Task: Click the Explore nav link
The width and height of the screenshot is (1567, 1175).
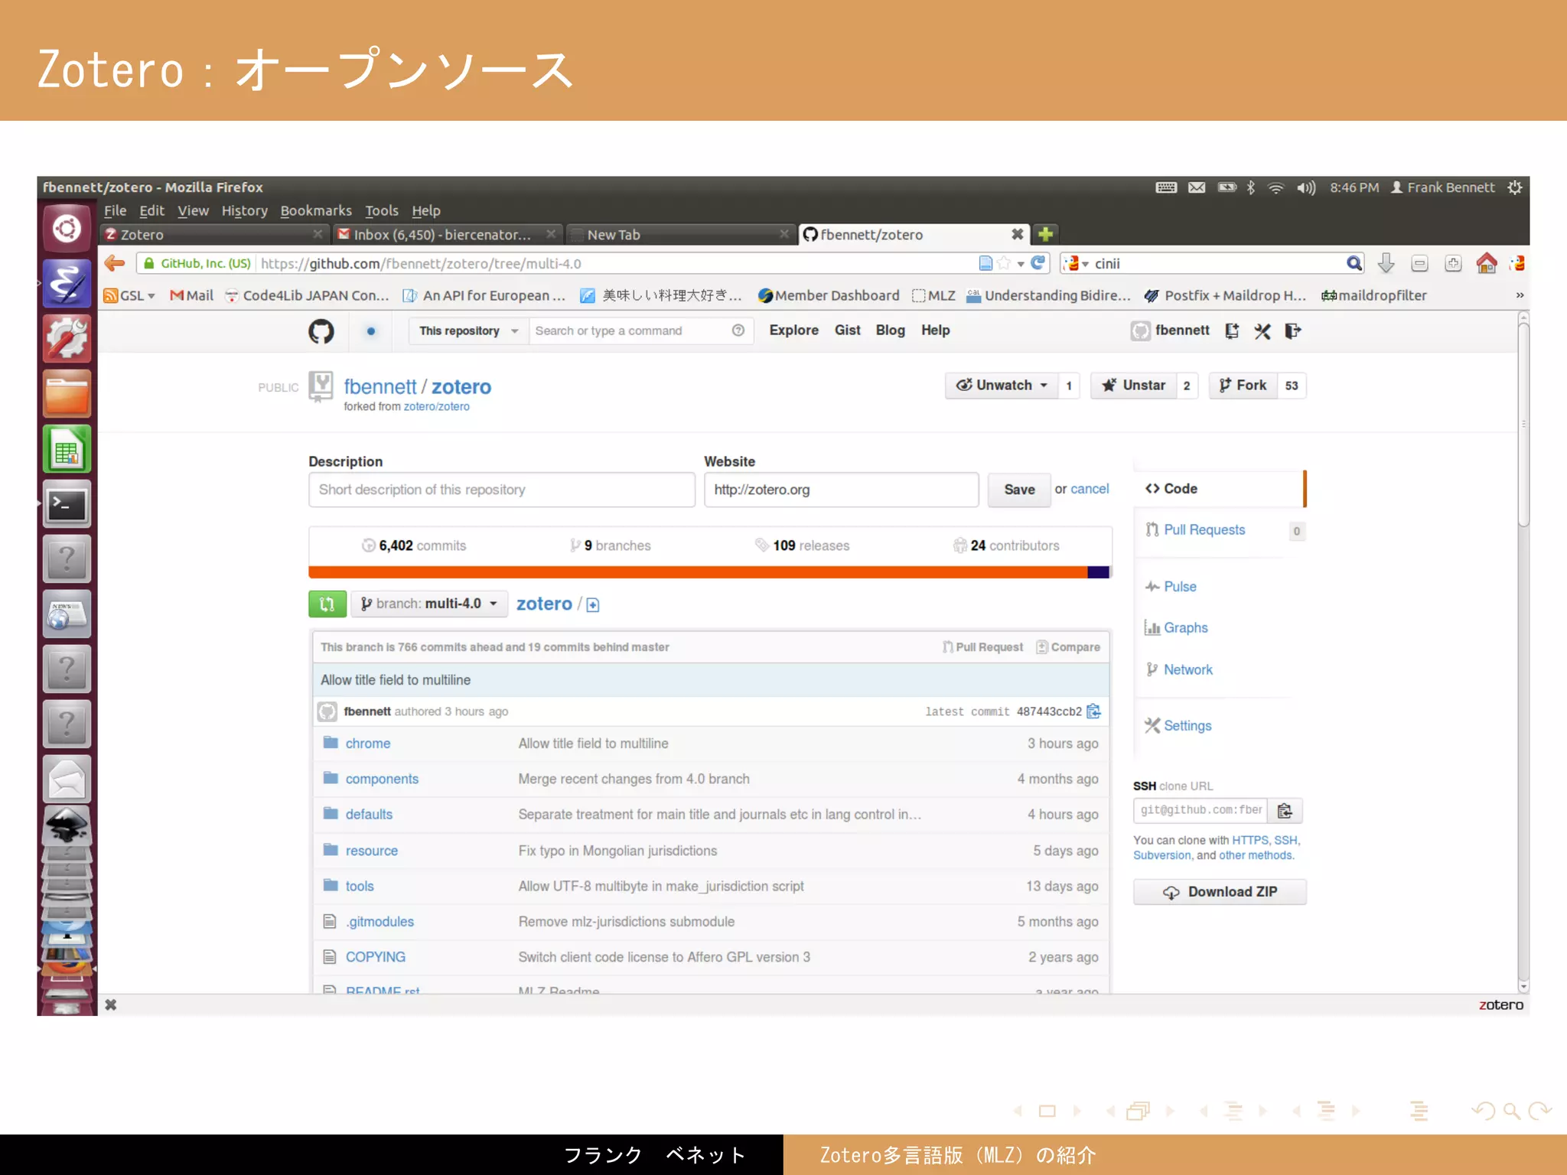Action: click(x=793, y=330)
